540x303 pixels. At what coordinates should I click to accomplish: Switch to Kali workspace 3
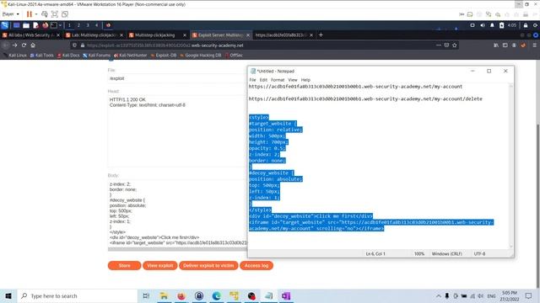coord(88,25)
